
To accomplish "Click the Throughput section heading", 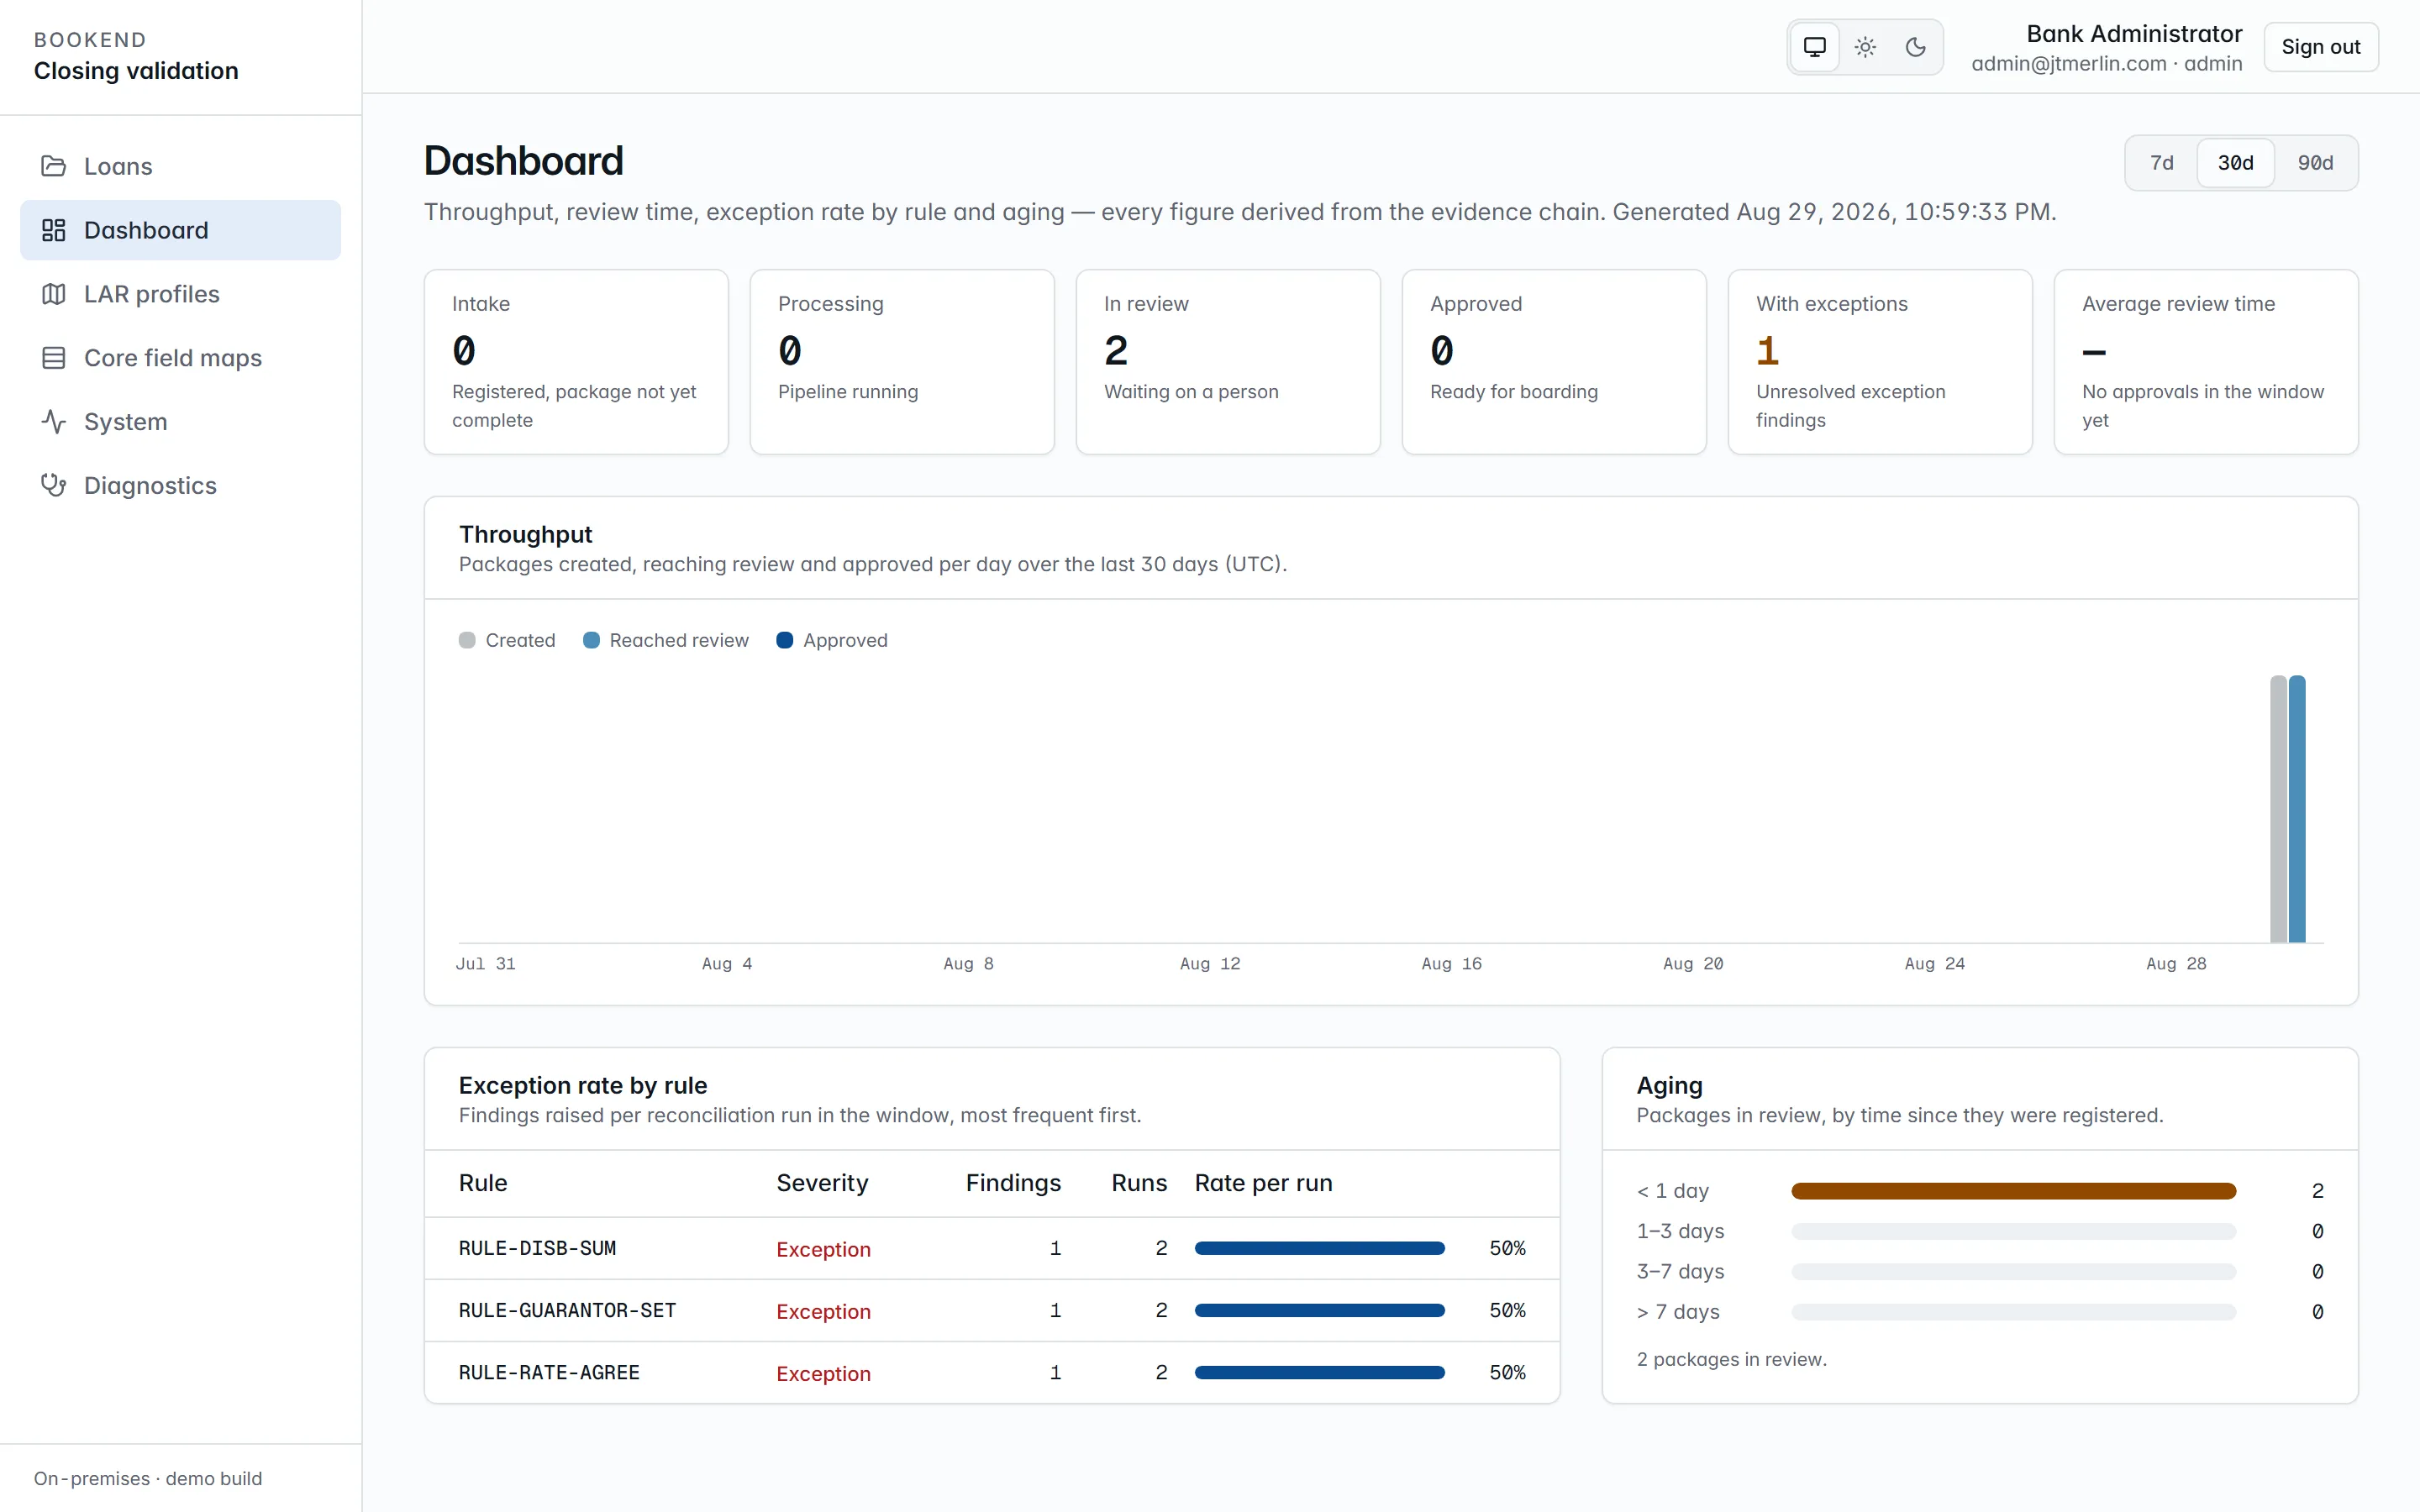I will [525, 534].
